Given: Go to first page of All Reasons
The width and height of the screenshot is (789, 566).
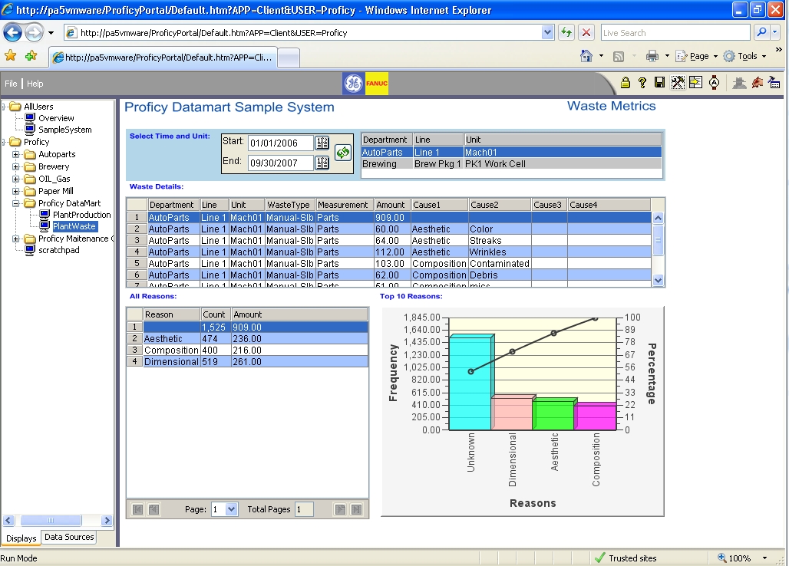Looking at the screenshot, I should (x=137, y=509).
